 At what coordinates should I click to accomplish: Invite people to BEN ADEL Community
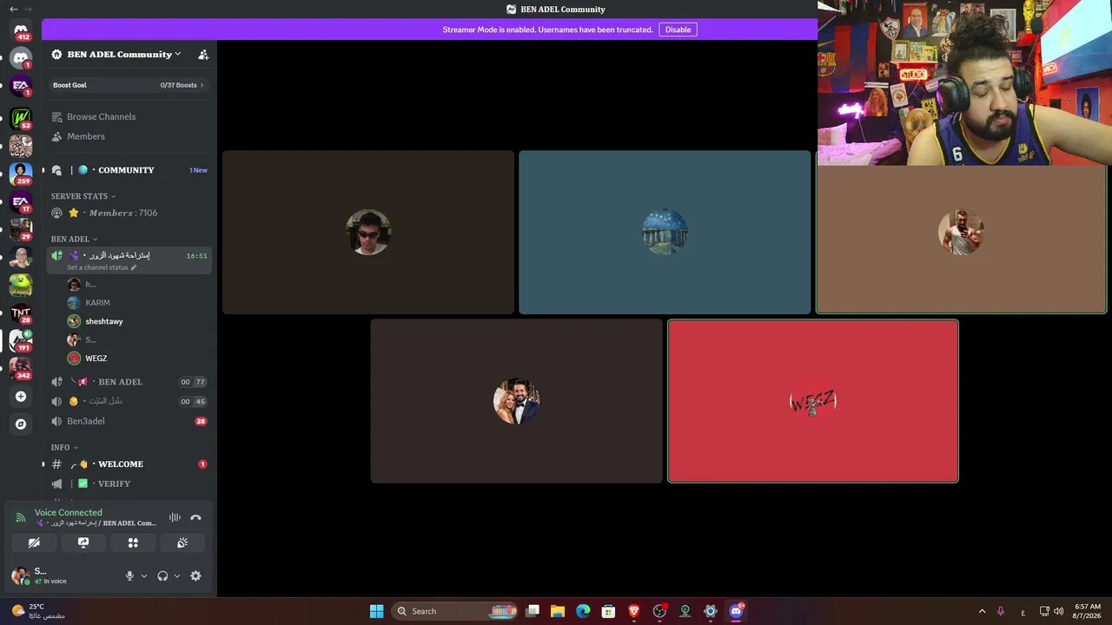tap(203, 55)
